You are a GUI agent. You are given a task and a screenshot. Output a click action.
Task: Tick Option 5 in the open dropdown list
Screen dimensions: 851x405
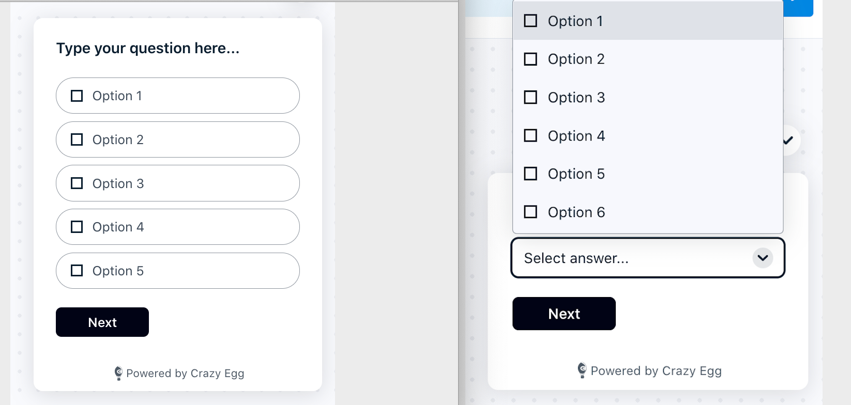648,174
